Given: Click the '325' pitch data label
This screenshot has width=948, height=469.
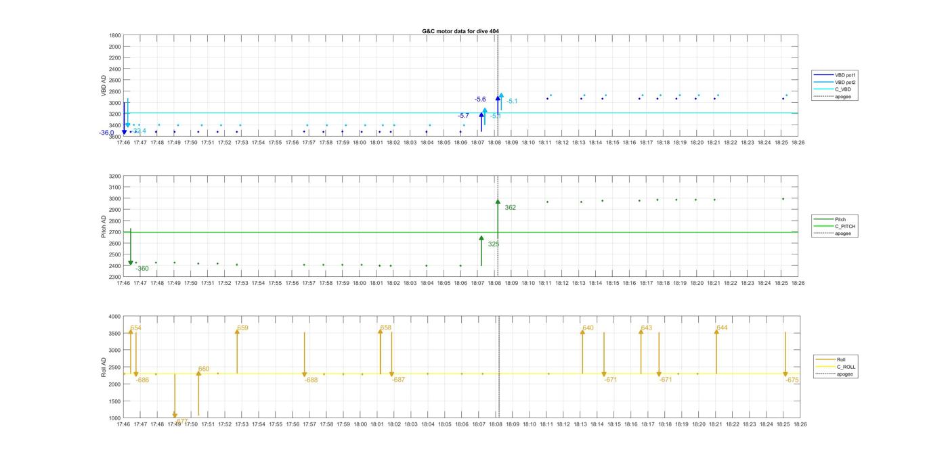Looking at the screenshot, I should pyautogui.click(x=493, y=244).
